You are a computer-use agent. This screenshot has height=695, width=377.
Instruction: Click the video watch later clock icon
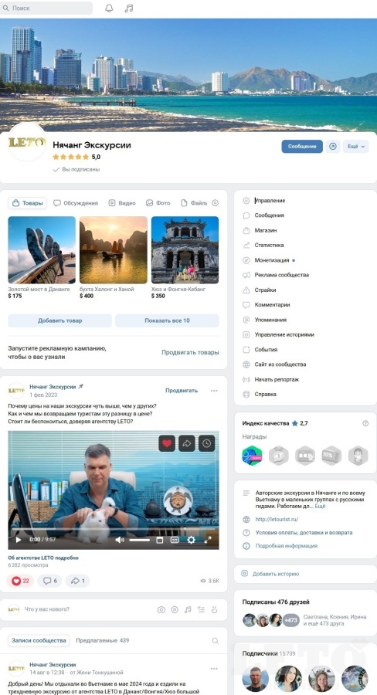pos(207,443)
